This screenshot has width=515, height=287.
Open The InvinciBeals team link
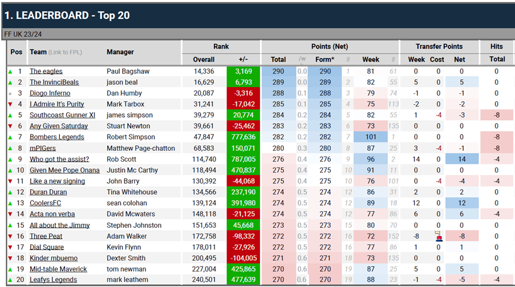pyautogui.click(x=54, y=83)
